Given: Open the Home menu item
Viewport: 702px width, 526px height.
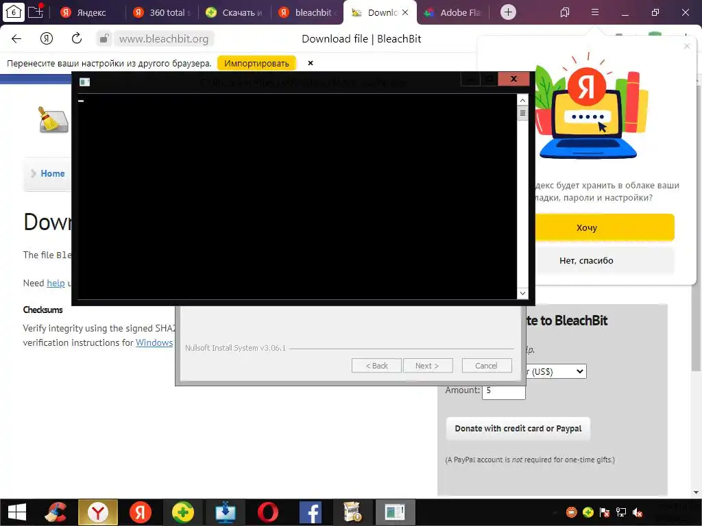Looking at the screenshot, I should click(52, 173).
